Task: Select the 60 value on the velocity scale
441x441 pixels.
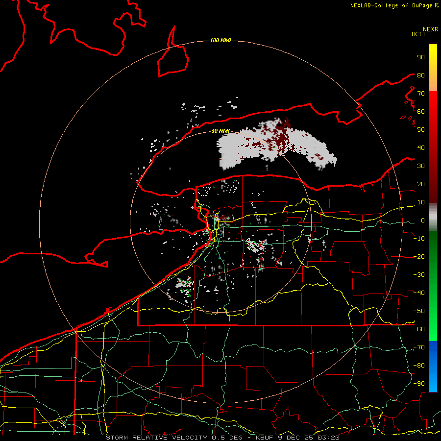Action: [x=421, y=111]
